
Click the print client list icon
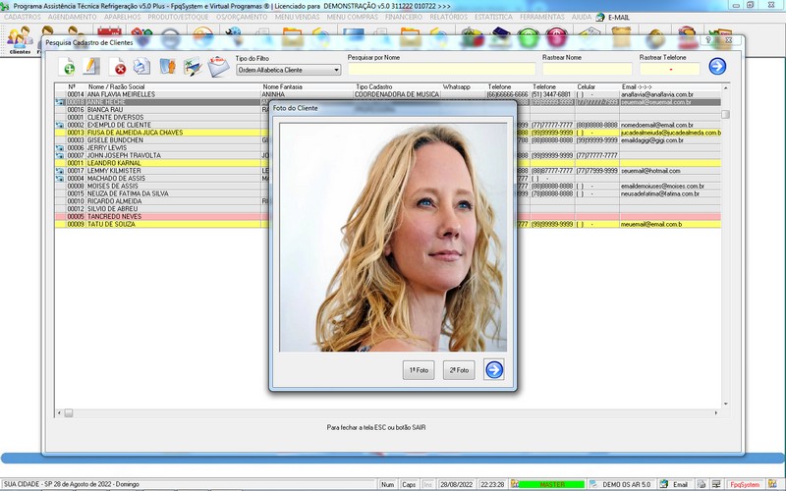click(x=141, y=66)
